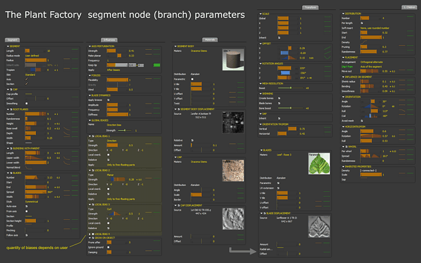Open Upper width orange influence curve
Screen dimensions: 421x263
(66, 159)
